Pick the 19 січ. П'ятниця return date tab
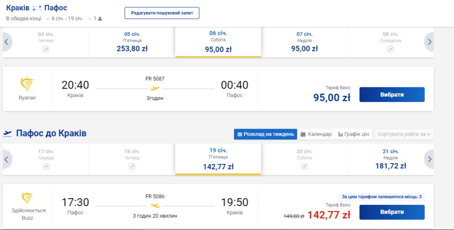The height and width of the screenshot is (230, 454). [218, 160]
